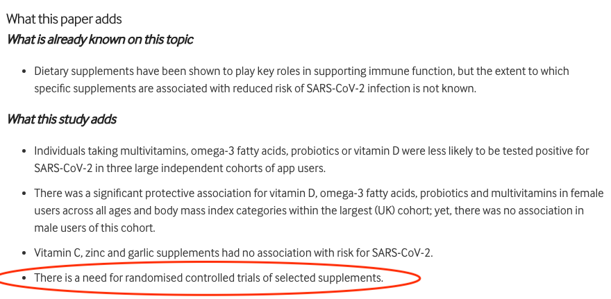Click the bullet dot before 'There was a significant'
The height and width of the screenshot is (299, 611).
point(24,194)
